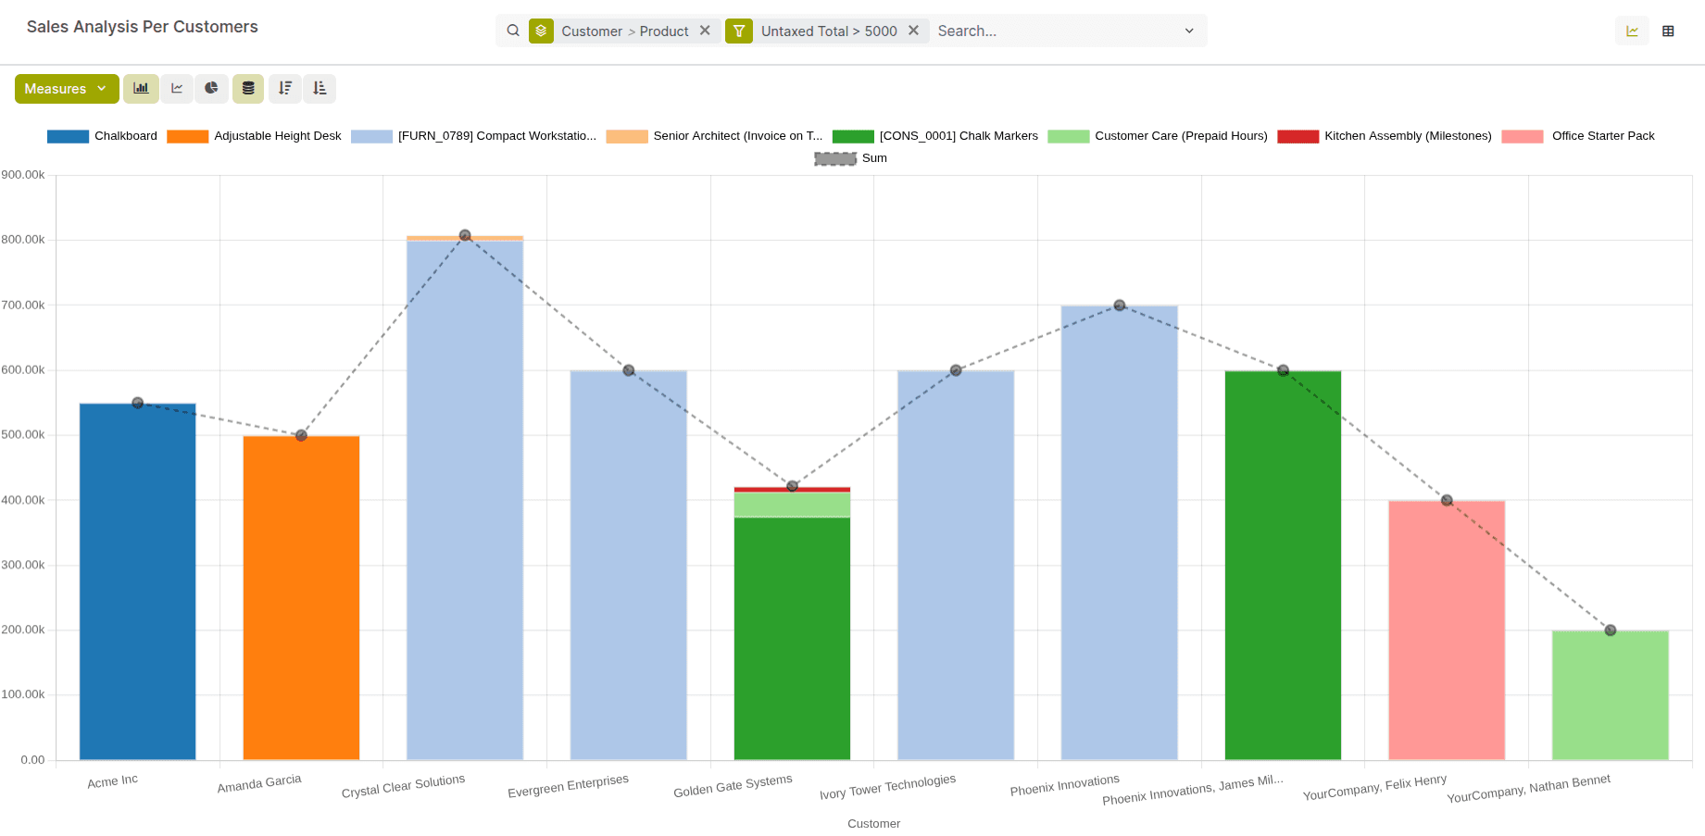Click the funnel icon on Untaxed Total facet

[738, 31]
